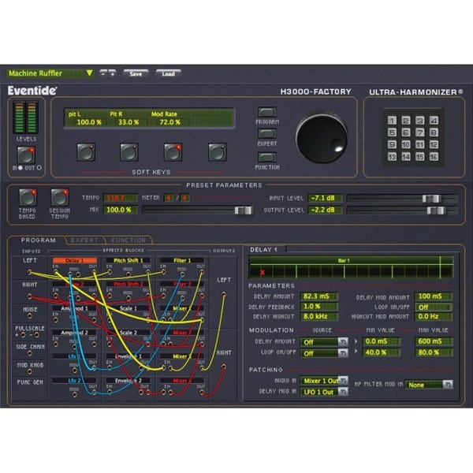
Task: Switch to the PROGRAM tab
Action: click(x=39, y=240)
